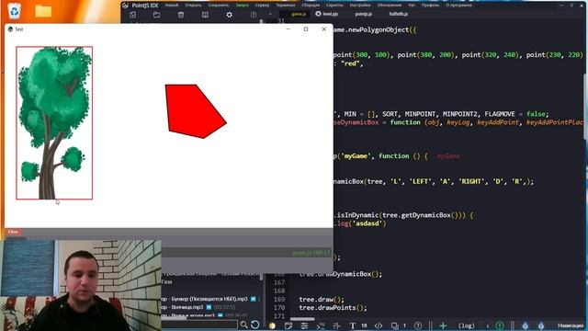Open the sliders options icon in bottom bar
Image resolution: width=588 pixels, height=331 pixels.
coord(304,325)
